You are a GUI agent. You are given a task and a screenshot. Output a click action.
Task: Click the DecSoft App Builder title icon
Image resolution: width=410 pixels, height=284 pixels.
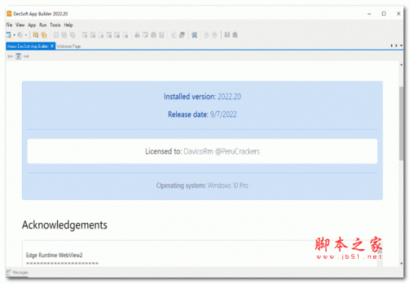10,14
